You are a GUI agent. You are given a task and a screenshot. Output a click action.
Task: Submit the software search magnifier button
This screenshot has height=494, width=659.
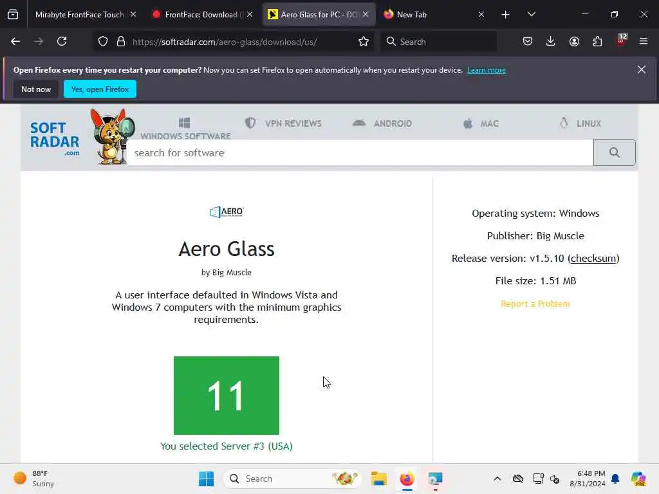(x=615, y=152)
